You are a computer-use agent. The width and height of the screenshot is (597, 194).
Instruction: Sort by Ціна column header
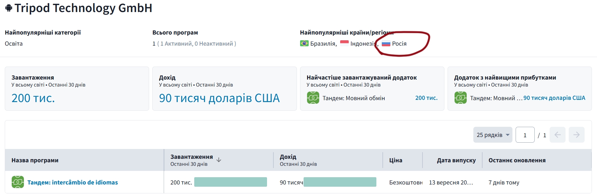(x=396, y=160)
